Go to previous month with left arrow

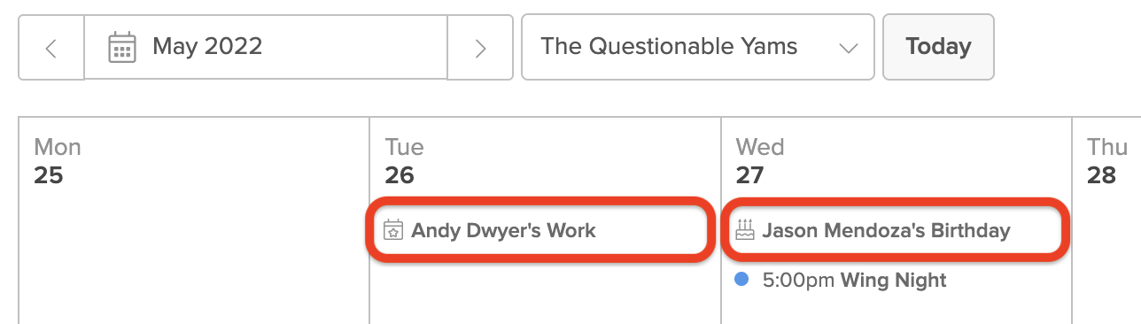51,47
